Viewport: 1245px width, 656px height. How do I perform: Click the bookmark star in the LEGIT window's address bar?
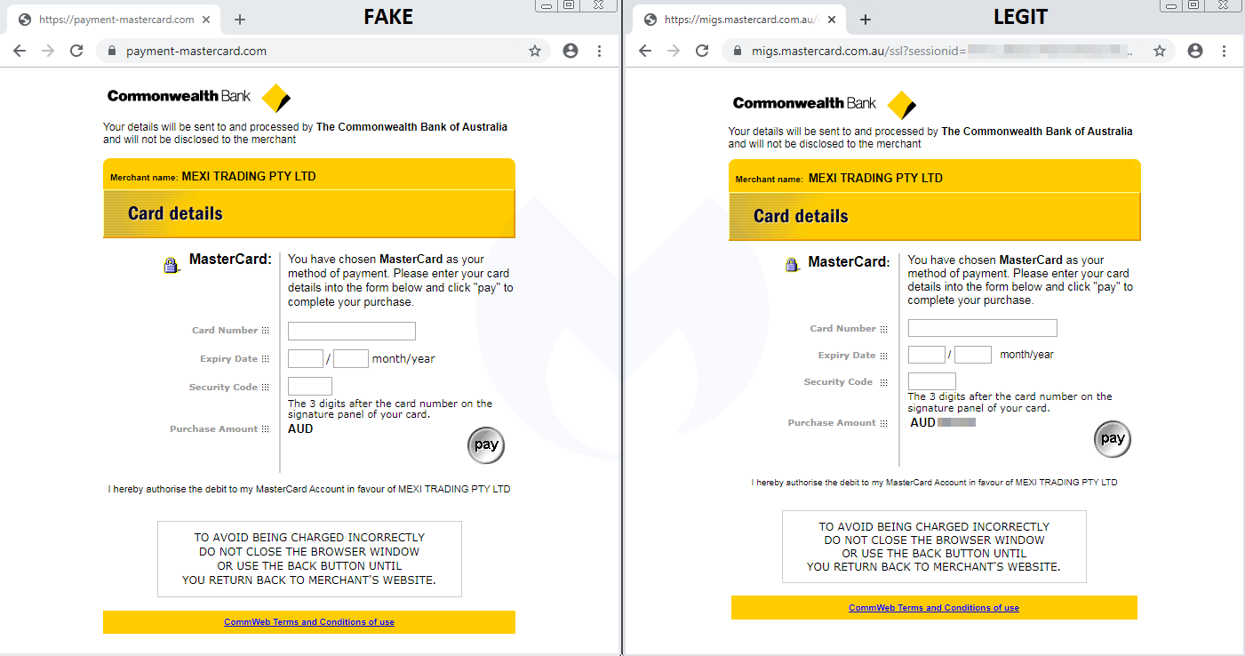(1160, 51)
